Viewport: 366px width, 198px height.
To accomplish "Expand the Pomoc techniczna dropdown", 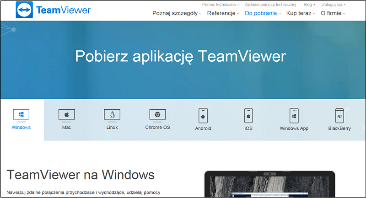I will click(221, 5).
